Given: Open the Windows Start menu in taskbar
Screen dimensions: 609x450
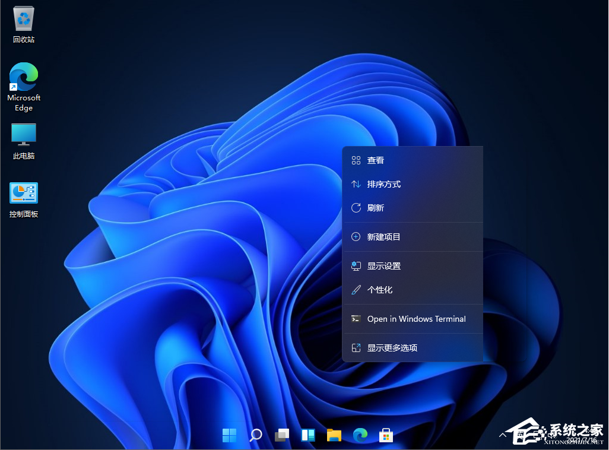Looking at the screenshot, I should point(229,435).
